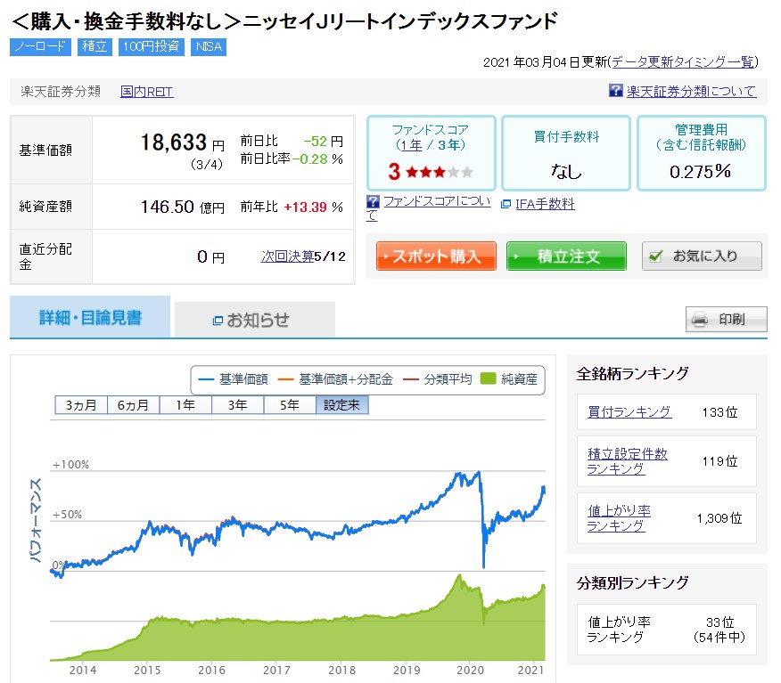Screen dimensions: 781x683
Task: Open the データ更新タイミング一覧 link
Action: (x=683, y=61)
